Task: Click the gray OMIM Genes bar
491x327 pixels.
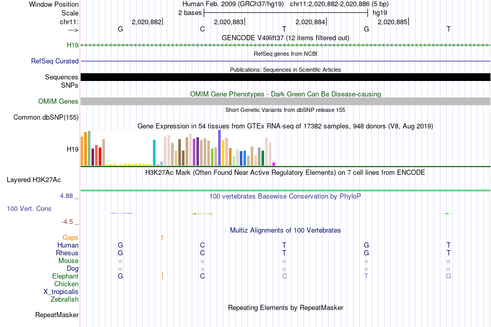Action: point(285,101)
